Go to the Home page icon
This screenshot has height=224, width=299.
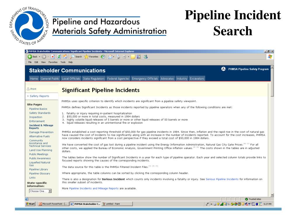coord(65,57)
